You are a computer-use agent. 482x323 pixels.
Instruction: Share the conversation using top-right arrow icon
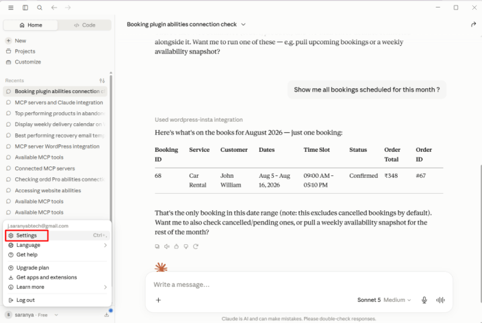tap(473, 24)
